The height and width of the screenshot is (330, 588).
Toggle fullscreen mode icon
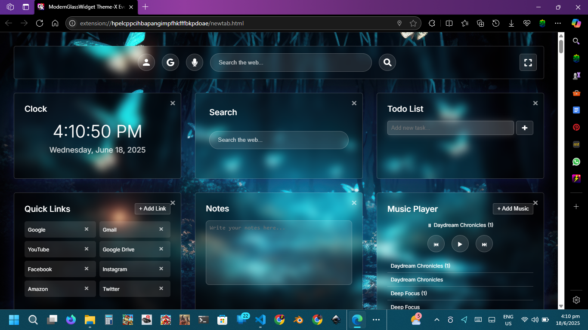[528, 62]
